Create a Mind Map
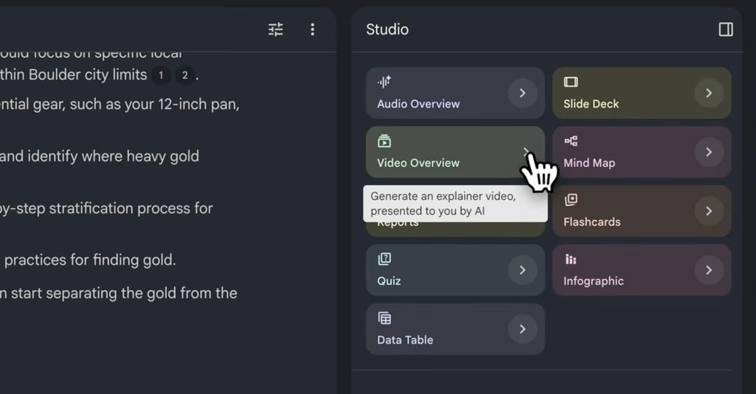Viewport: 756px width, 394px height. [641, 152]
